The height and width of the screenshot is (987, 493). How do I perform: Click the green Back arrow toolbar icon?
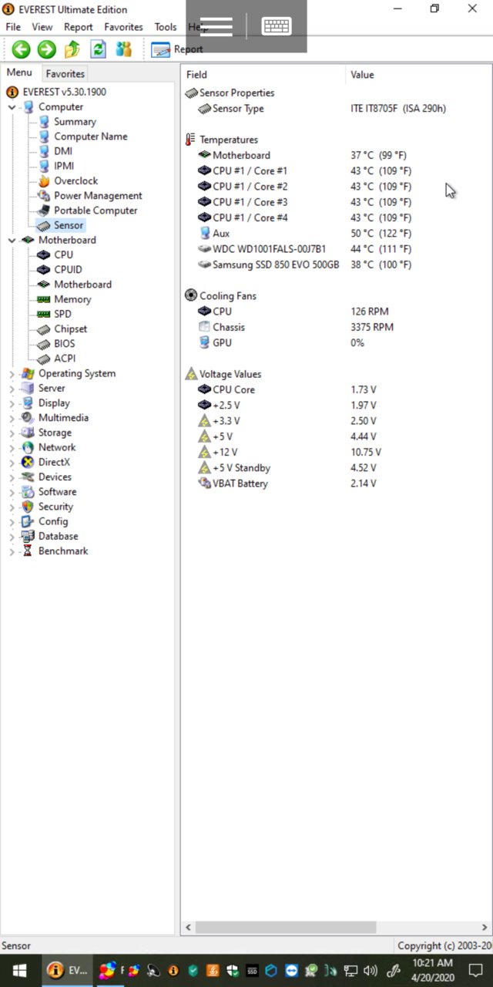(22, 50)
